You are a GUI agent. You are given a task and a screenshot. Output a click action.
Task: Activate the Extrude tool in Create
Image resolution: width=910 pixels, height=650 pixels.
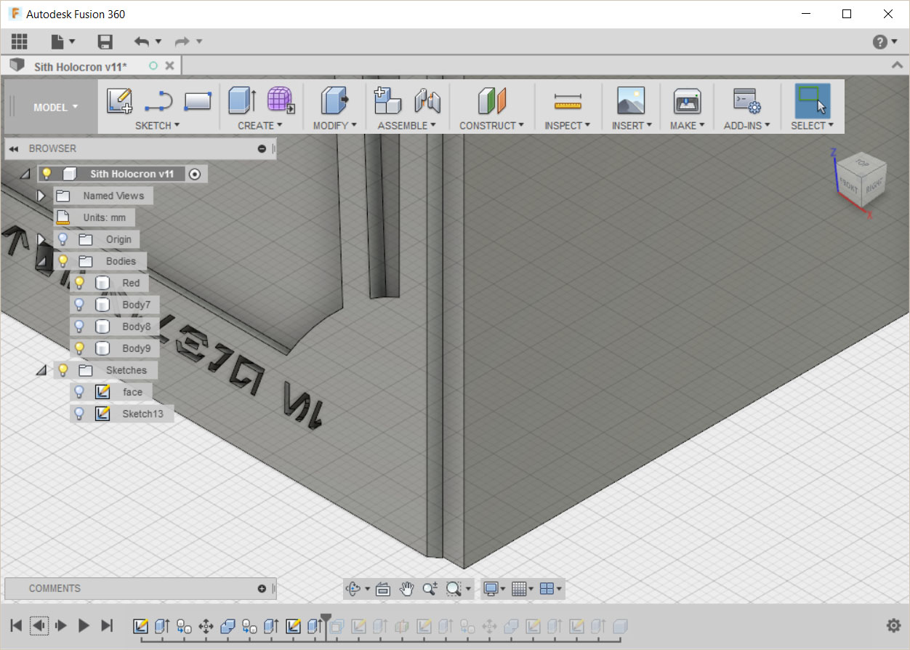tap(241, 100)
